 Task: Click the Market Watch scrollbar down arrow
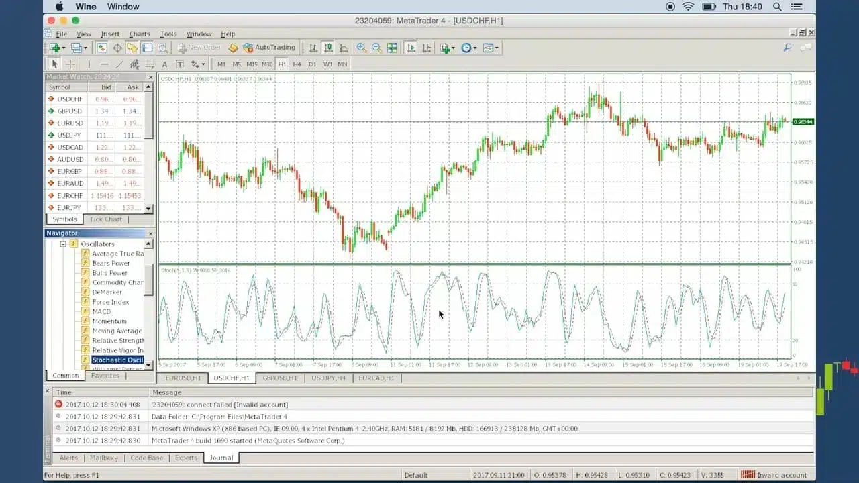click(x=149, y=209)
